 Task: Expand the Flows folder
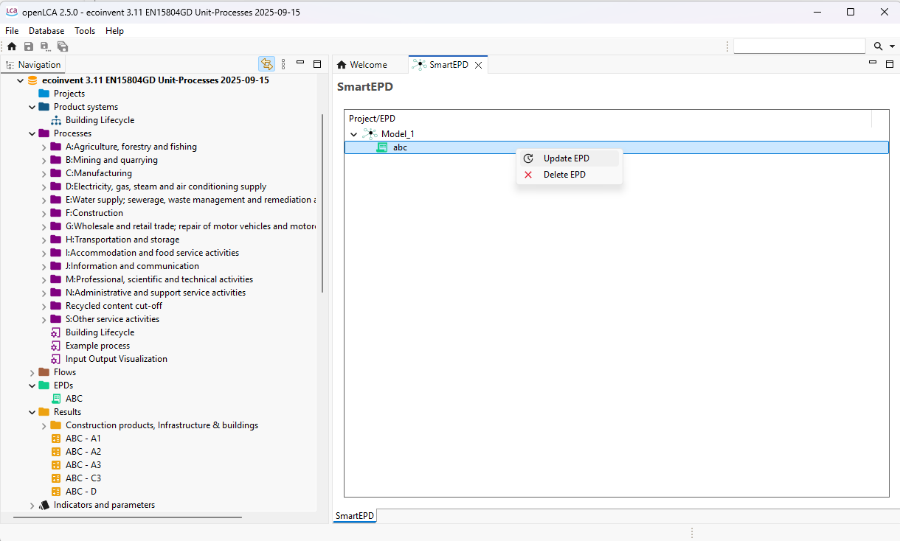tap(32, 372)
